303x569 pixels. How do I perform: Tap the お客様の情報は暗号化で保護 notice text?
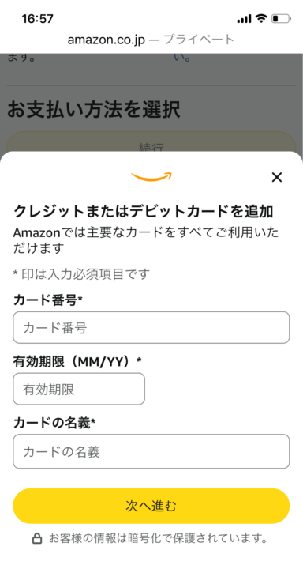coord(158,538)
